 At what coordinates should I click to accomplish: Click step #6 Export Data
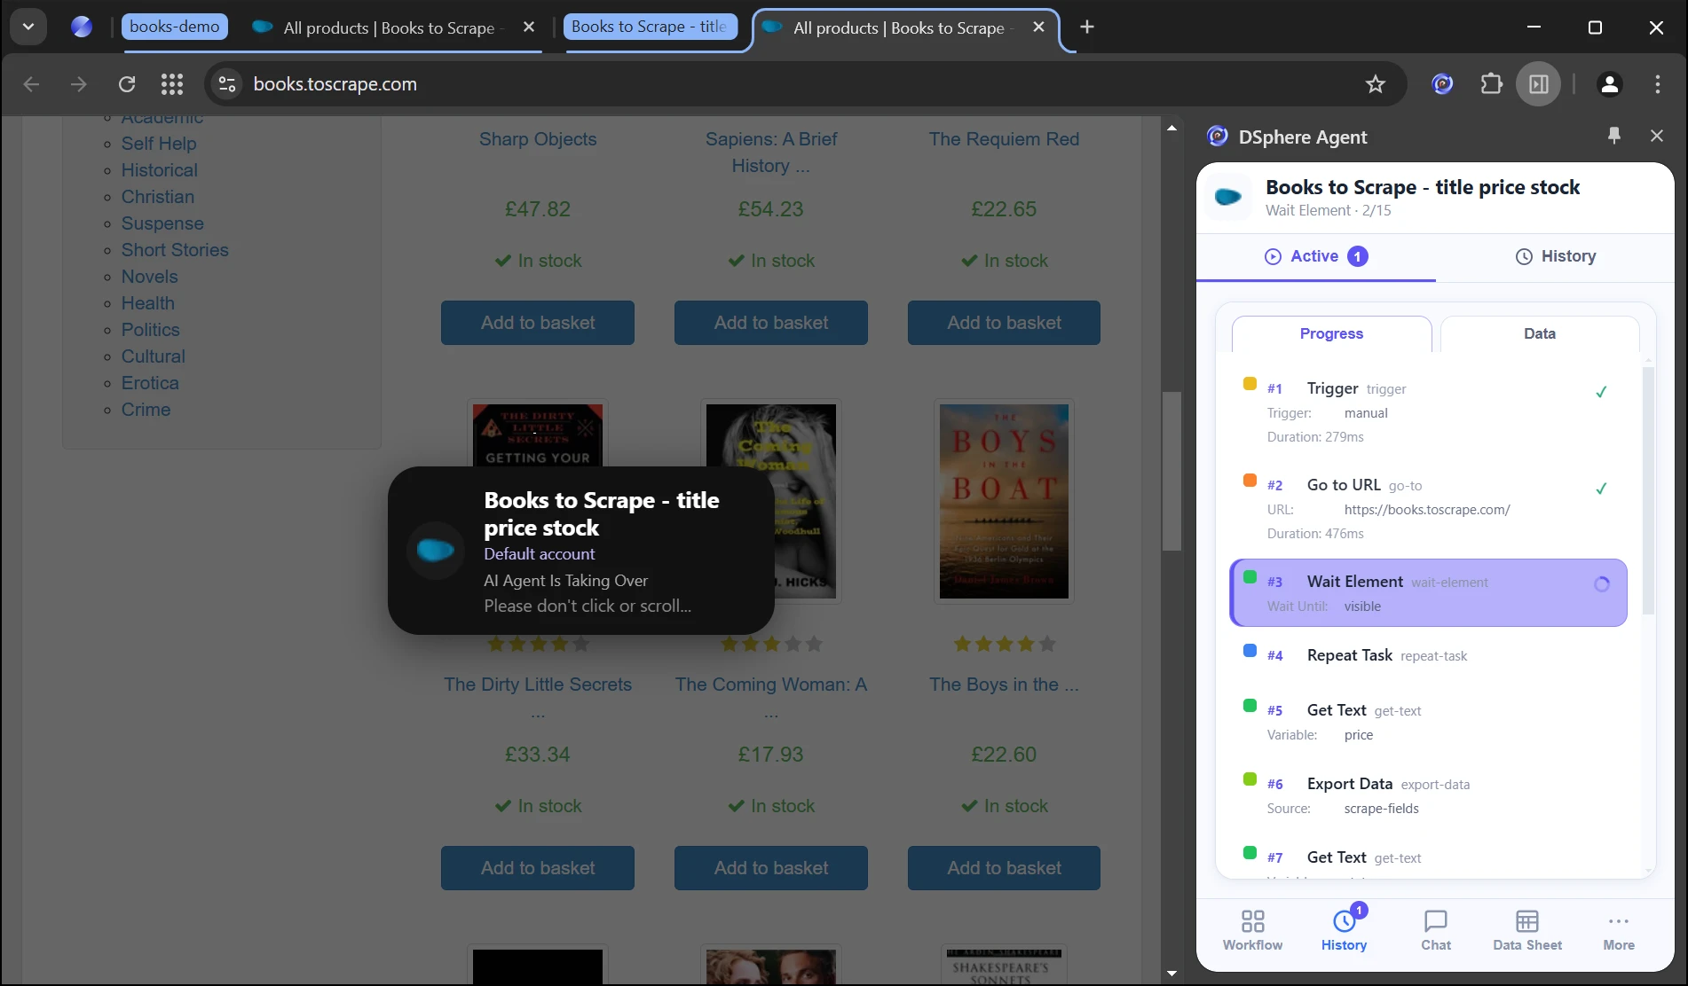click(1428, 795)
